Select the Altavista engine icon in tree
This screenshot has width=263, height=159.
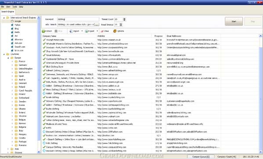coord(12,39)
